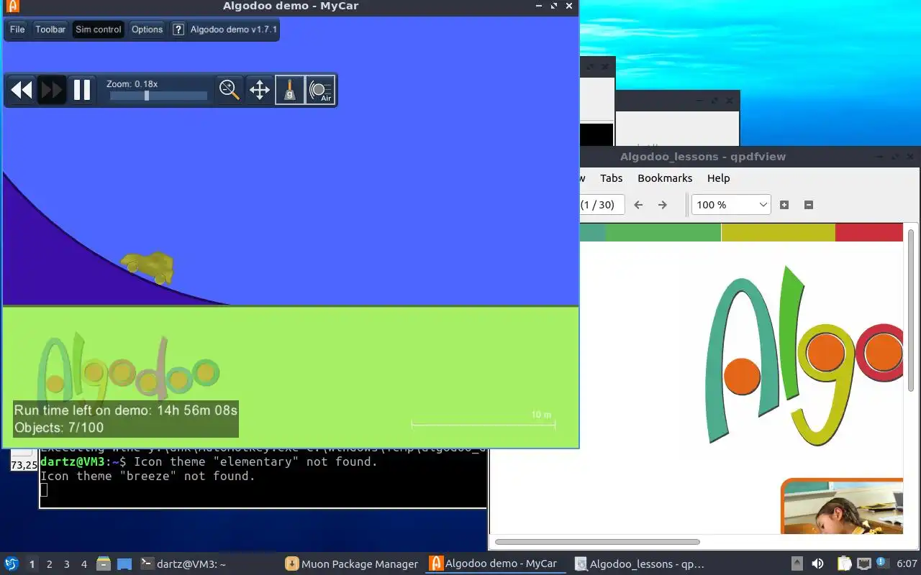
Task: Toggle the Sim control panel button
Action: click(99, 29)
